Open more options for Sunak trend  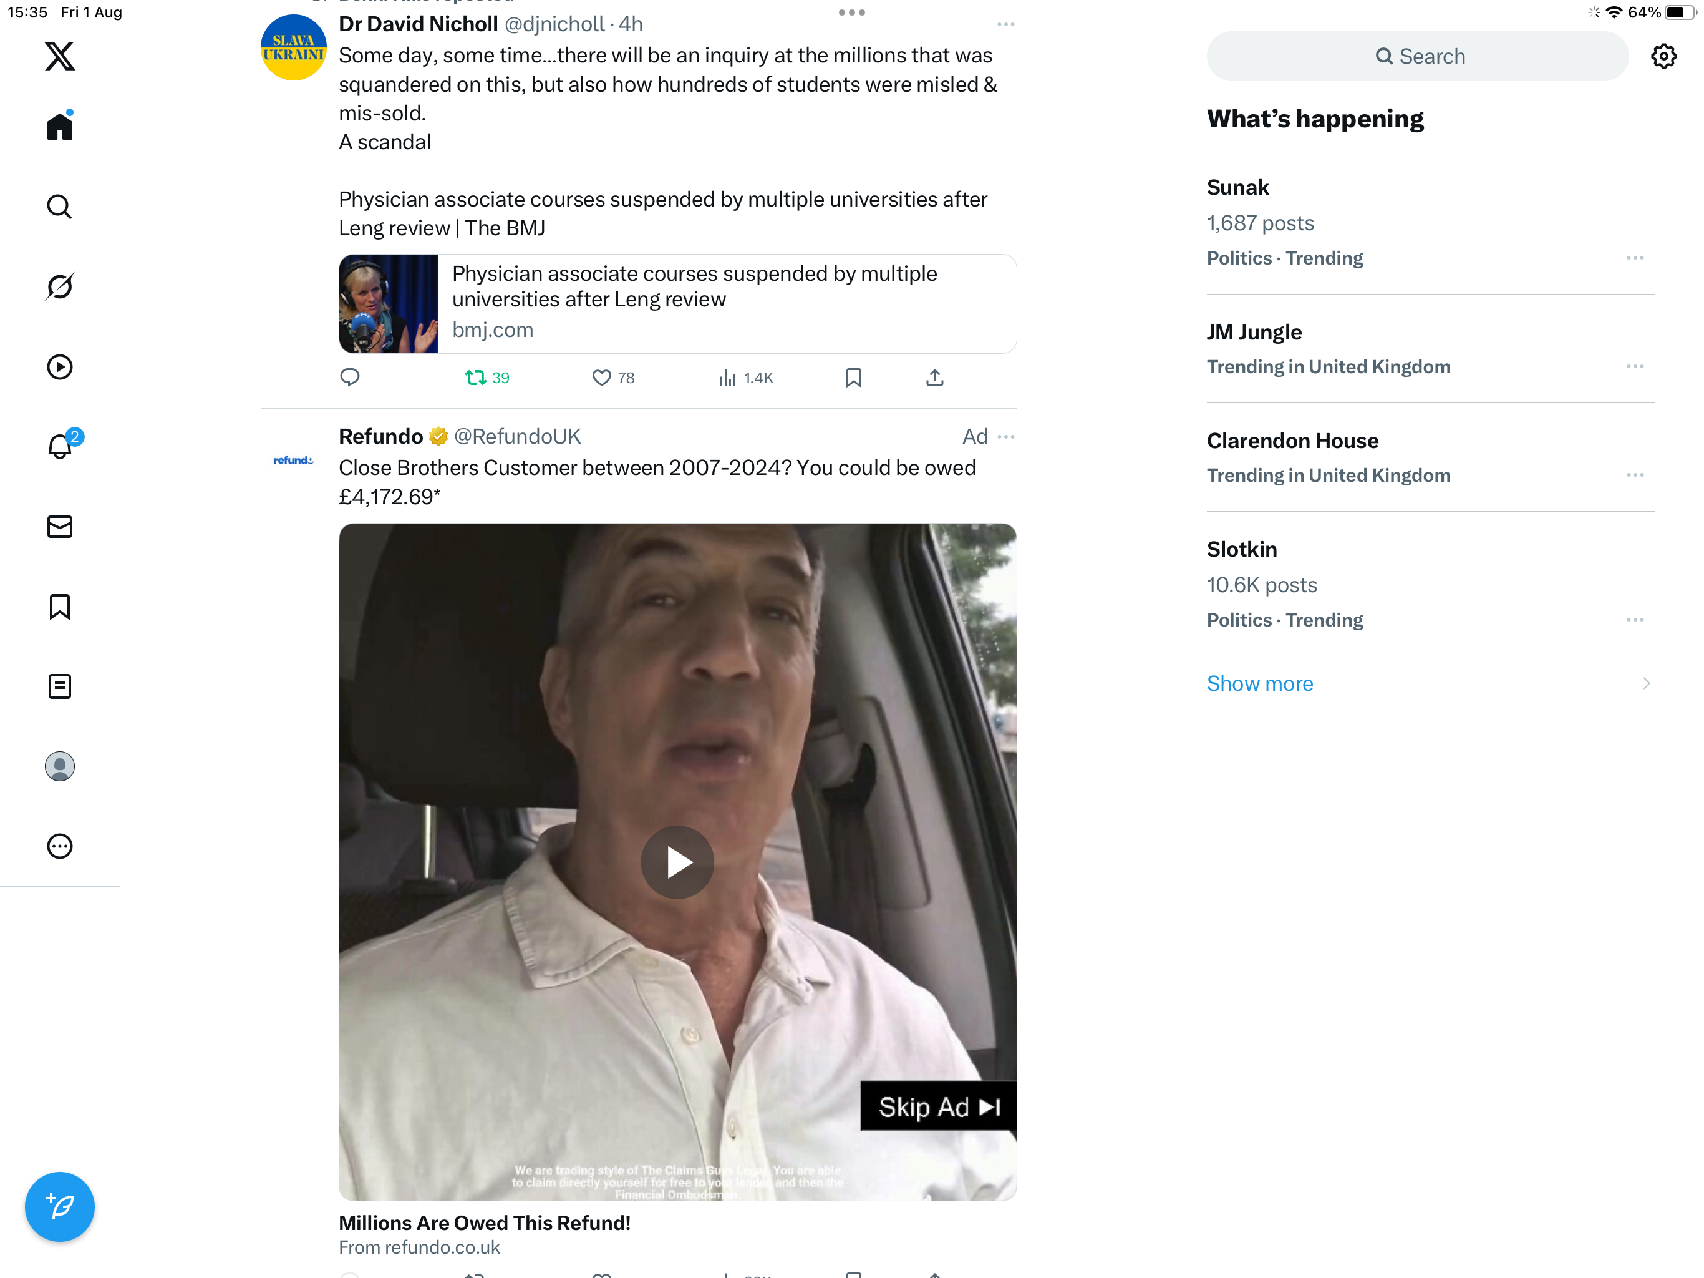[x=1635, y=258]
